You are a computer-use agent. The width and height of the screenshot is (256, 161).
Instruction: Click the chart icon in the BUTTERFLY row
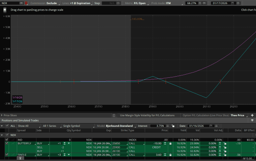(13, 143)
